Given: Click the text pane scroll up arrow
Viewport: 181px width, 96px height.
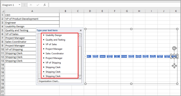Looking at the screenshot, I should 80,35.
